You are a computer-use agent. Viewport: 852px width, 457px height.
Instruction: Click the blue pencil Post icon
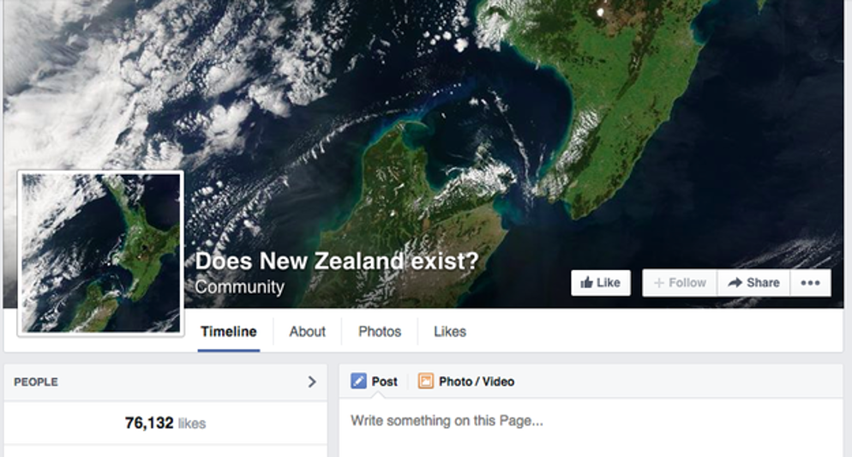(x=358, y=382)
